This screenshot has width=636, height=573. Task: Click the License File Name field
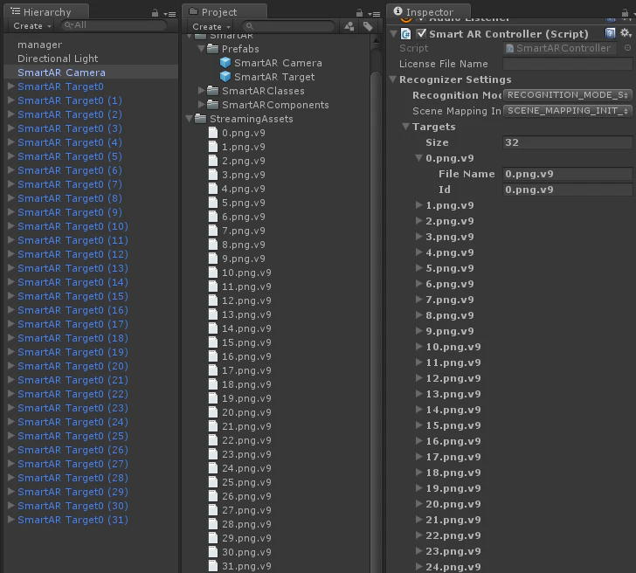[x=568, y=64]
